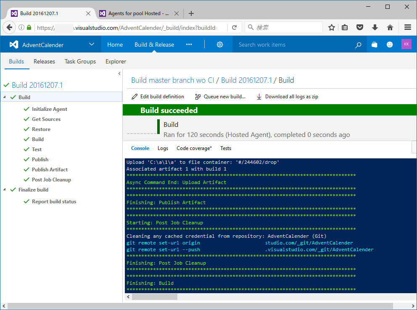This screenshot has width=417, height=310.
Task: Click the browser search box
Action: (x=283, y=27)
